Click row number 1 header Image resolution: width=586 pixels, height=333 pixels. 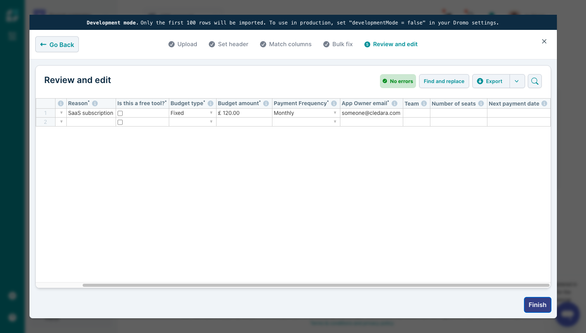pos(45,113)
